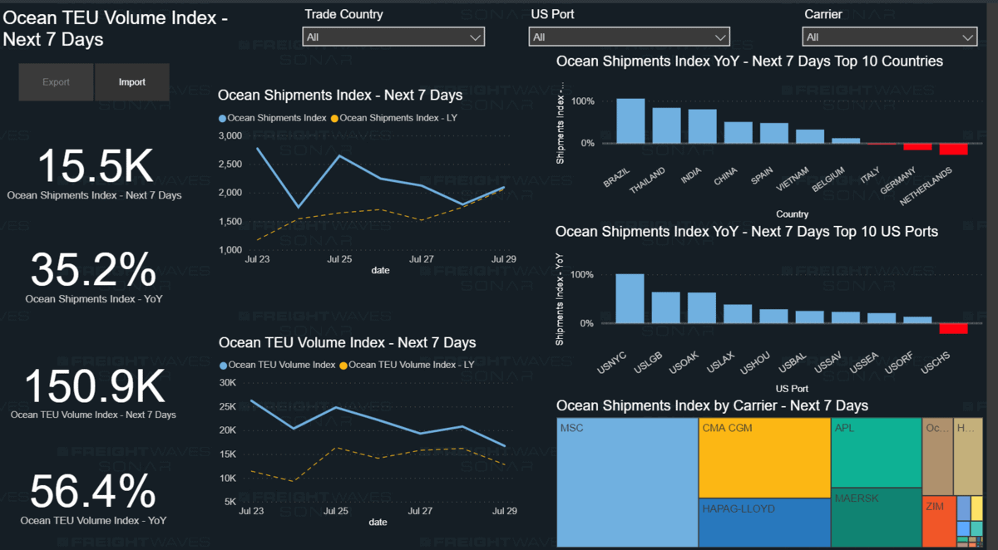The width and height of the screenshot is (998, 550).
Task: Select the CMA CGM treemap block
Action: coord(764,458)
